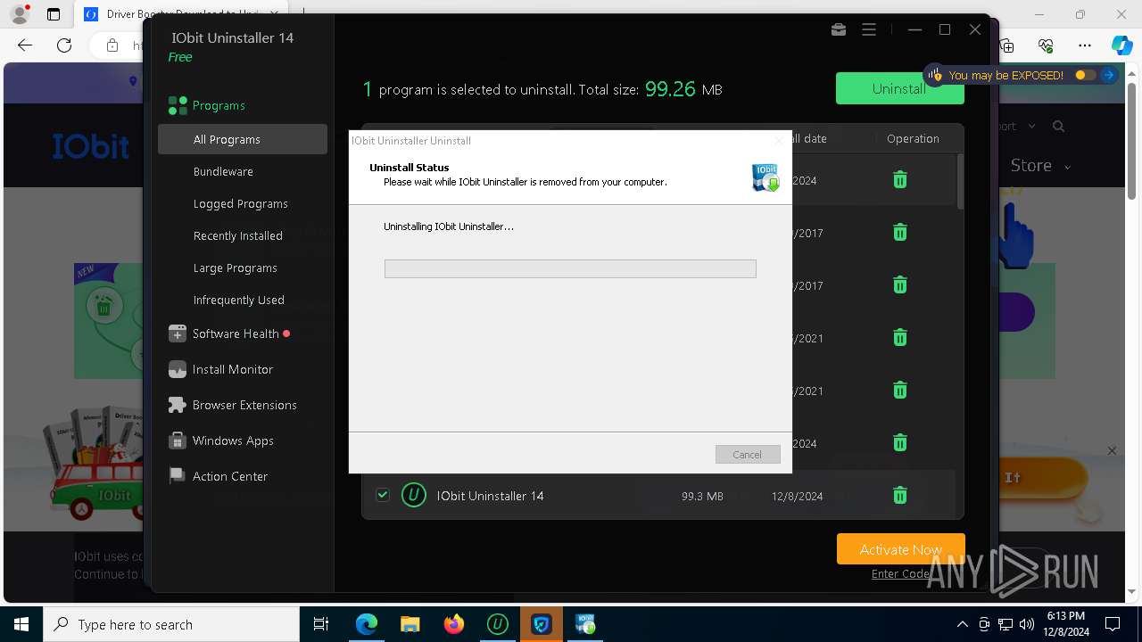This screenshot has width=1142, height=642.
Task: Go back in the Edge browser
Action: point(25,45)
